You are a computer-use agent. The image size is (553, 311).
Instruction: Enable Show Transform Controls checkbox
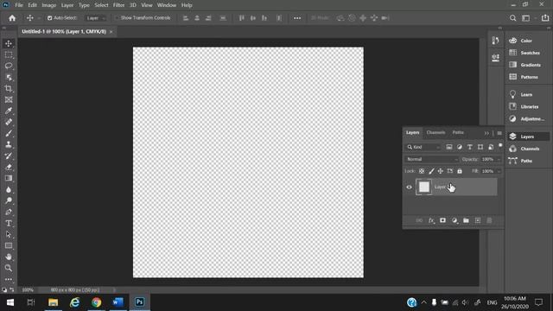(x=117, y=17)
